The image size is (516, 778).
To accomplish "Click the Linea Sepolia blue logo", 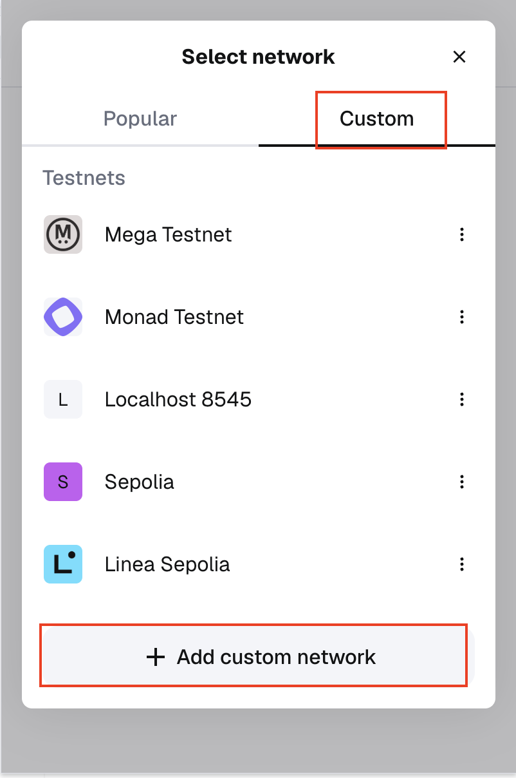I will click(63, 564).
